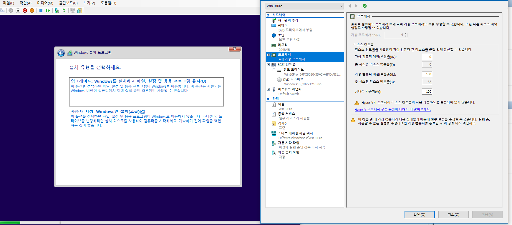Select the Memory (메모리) item
The width and height of the screenshot is (512, 225).
click(283, 45)
